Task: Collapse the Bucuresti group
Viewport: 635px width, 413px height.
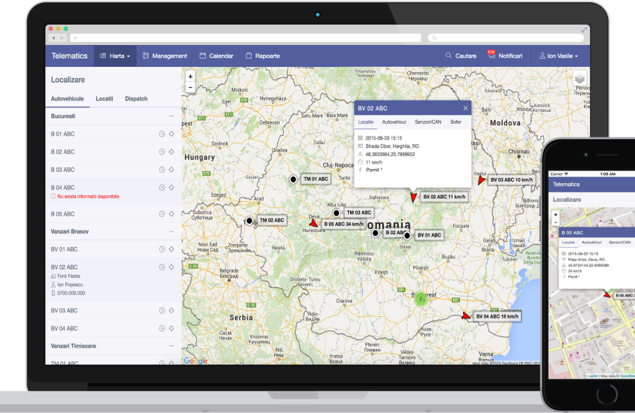Action: (171, 116)
